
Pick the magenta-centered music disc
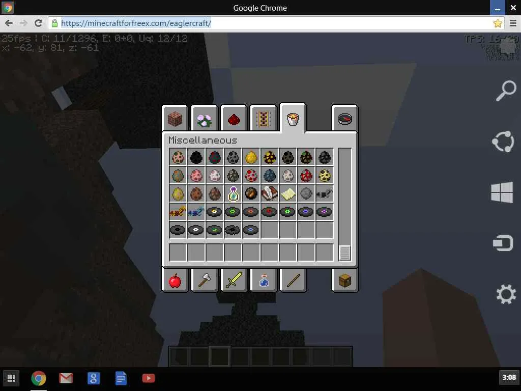pyautogui.click(x=324, y=211)
